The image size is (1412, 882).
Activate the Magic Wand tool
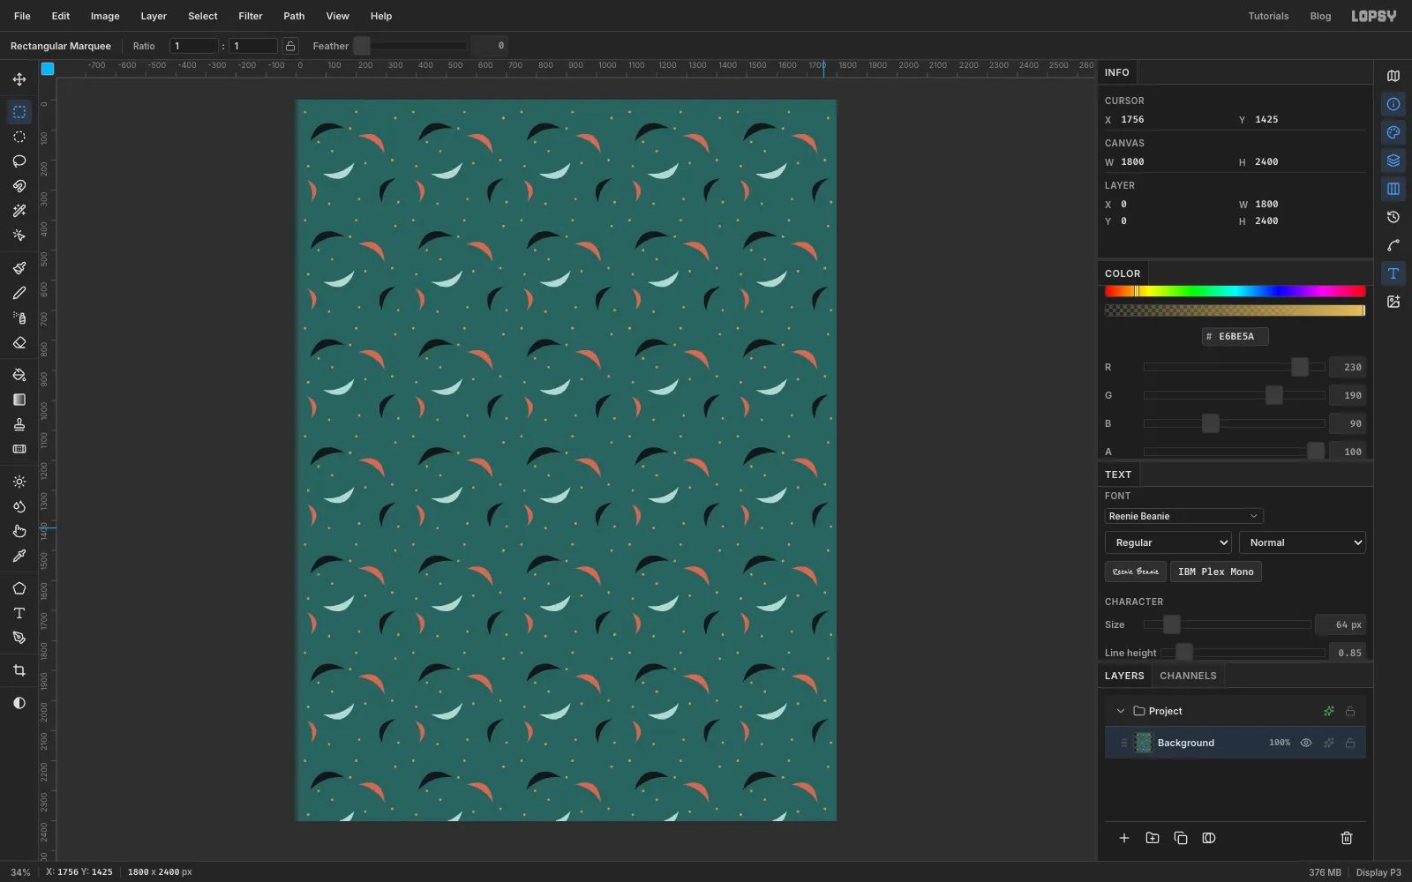19,211
